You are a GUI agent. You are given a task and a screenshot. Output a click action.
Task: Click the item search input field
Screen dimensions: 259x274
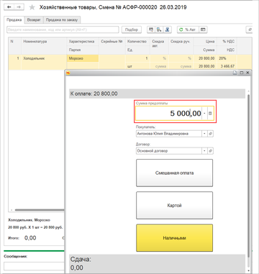coord(63,29)
